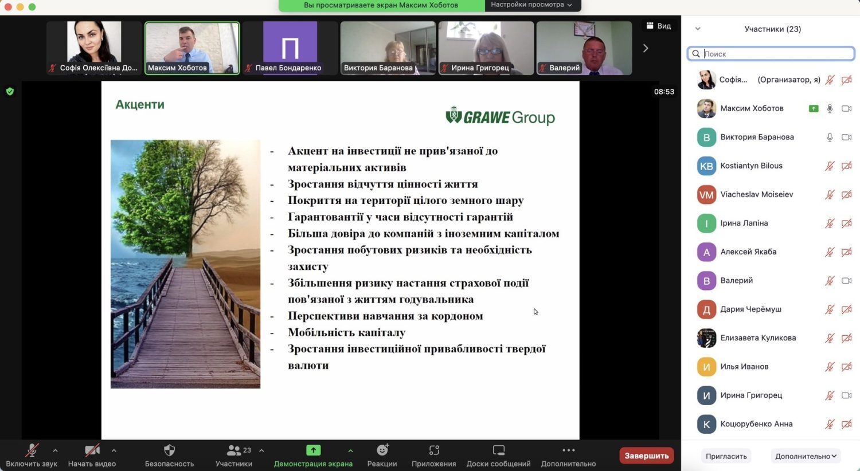Click the red Завершить button

click(x=646, y=456)
